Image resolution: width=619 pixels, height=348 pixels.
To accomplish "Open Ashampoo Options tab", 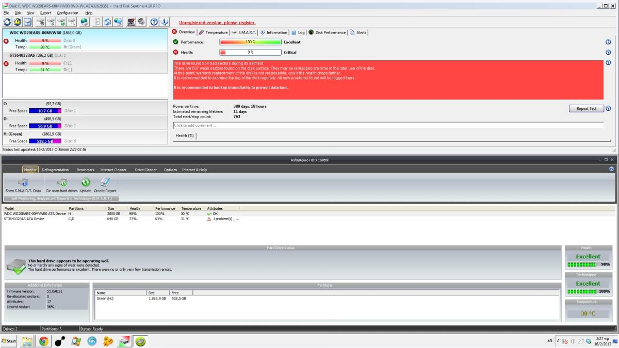I will point(170,170).
